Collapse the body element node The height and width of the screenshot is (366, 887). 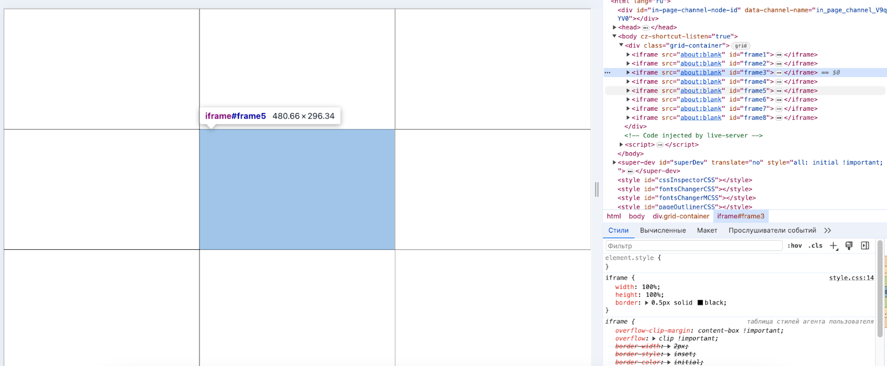coord(614,37)
